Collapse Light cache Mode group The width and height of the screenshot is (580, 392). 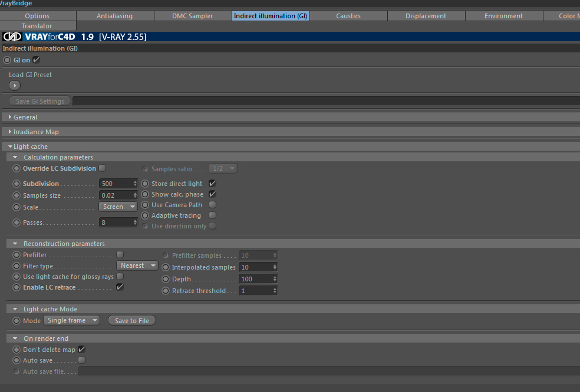pos(15,309)
